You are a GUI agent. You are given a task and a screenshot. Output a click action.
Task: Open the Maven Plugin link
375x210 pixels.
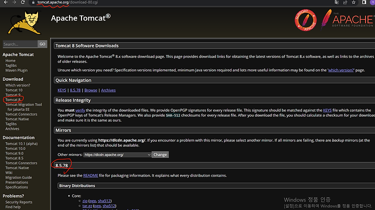[x=16, y=70]
